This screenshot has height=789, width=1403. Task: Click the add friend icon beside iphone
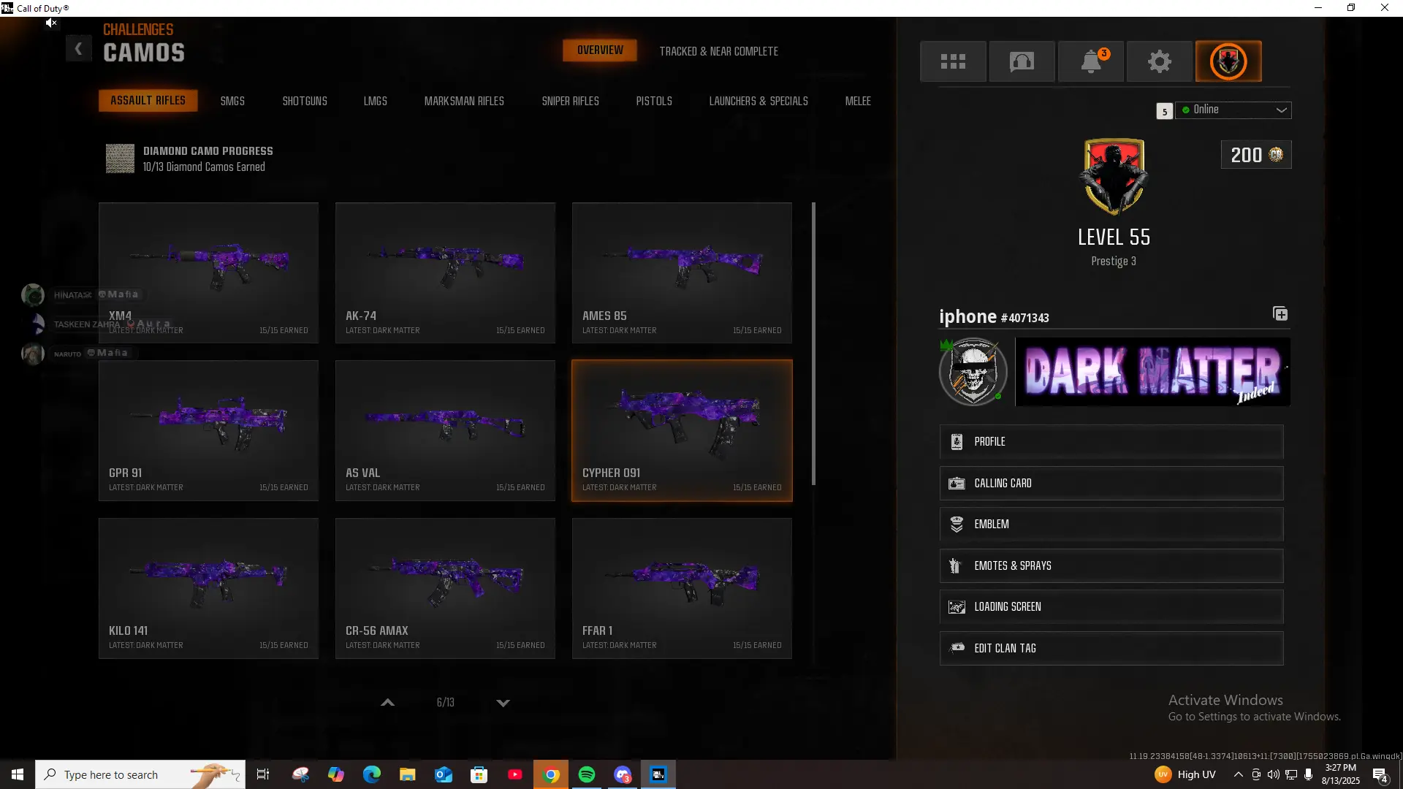pyautogui.click(x=1280, y=314)
